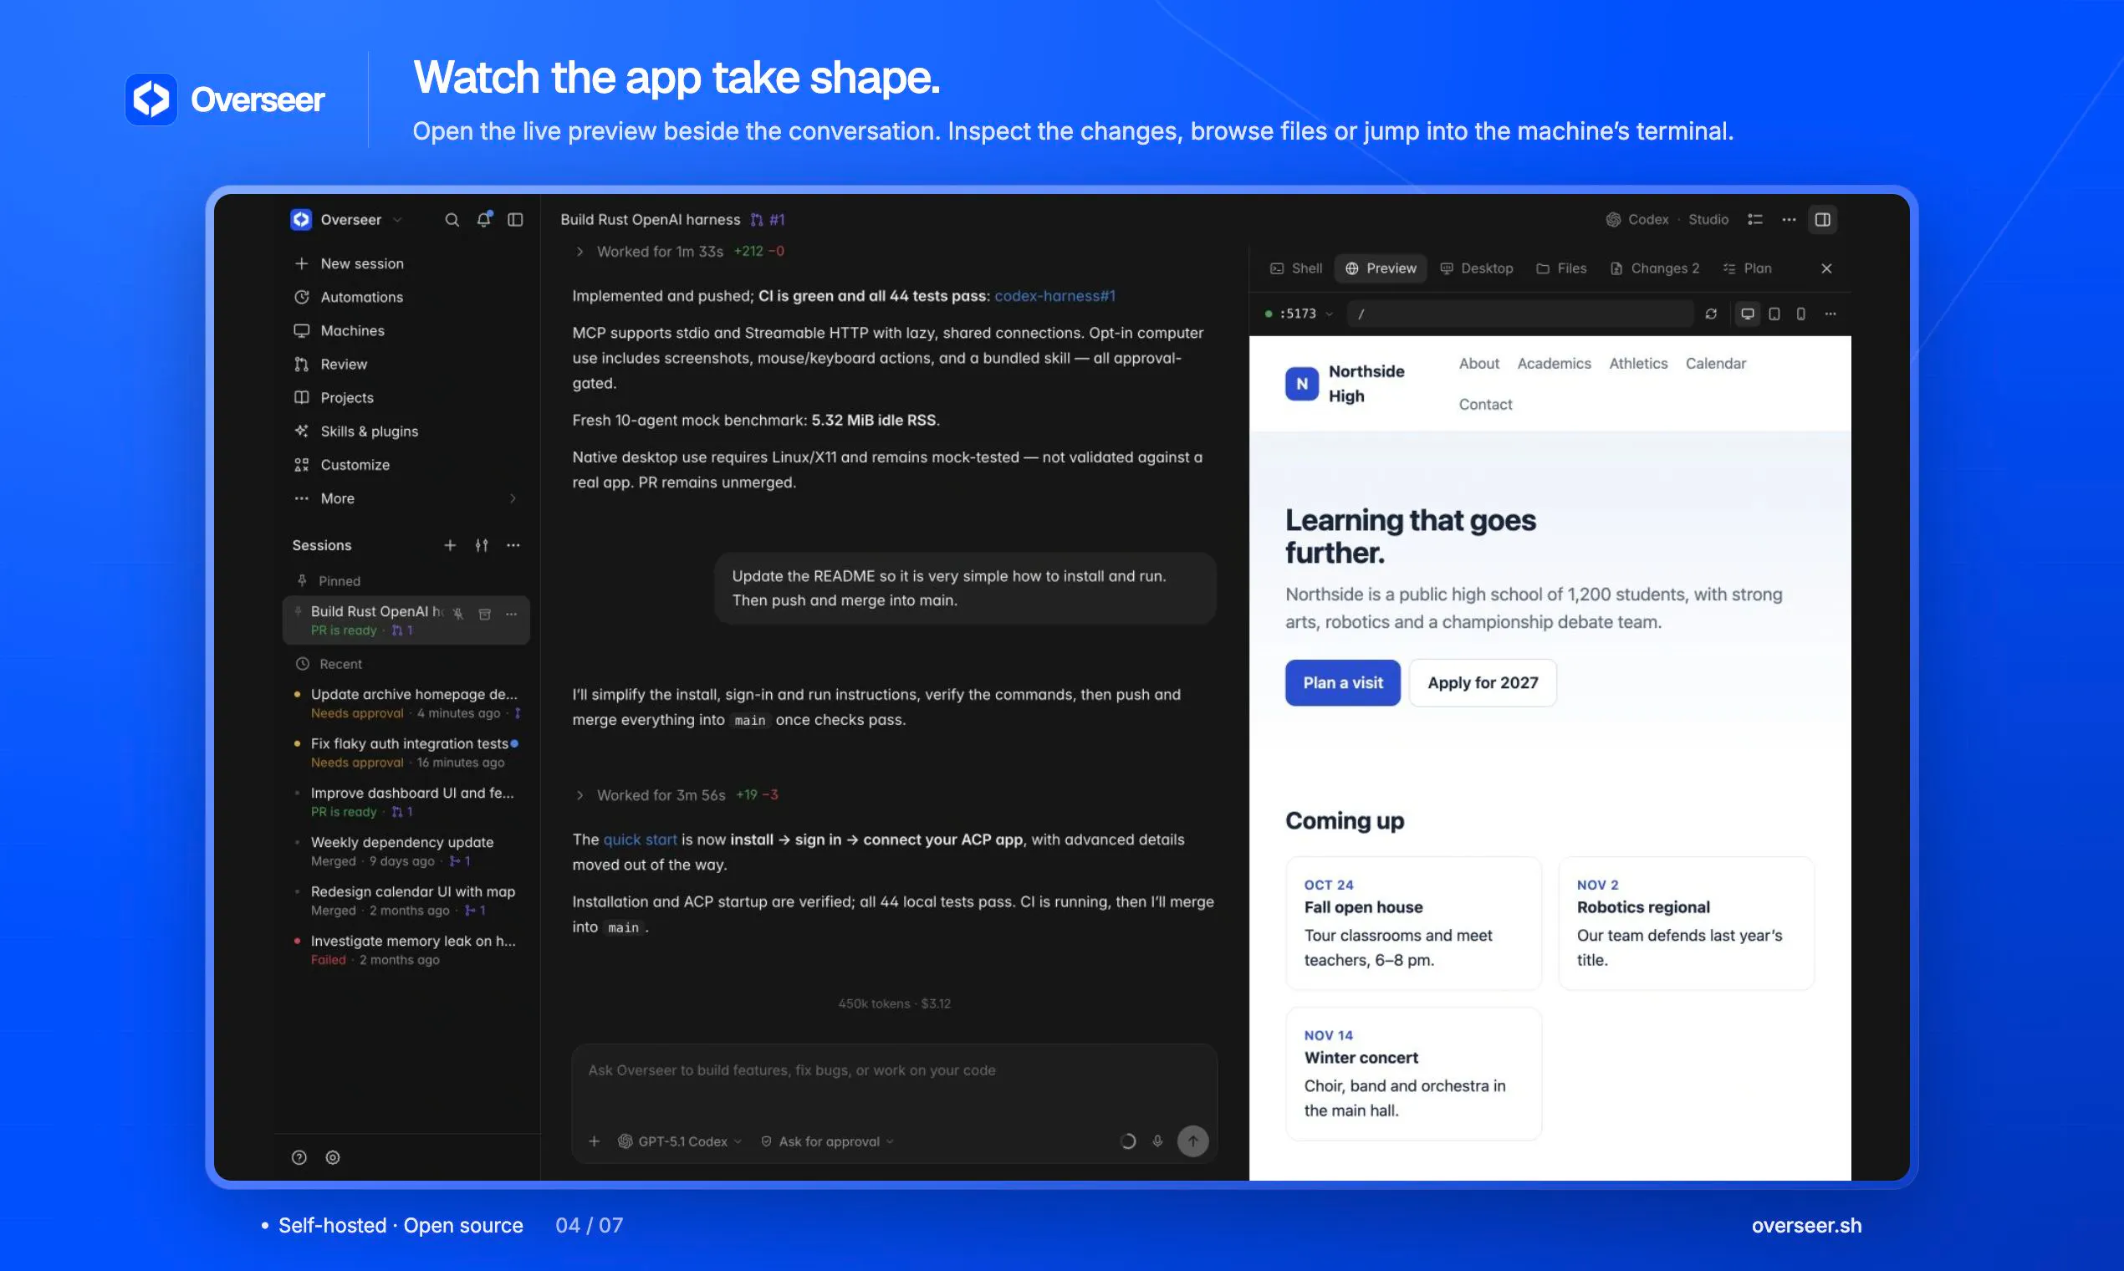Click the add new session plus in Sessions header
2124x1271 pixels.
(450, 545)
